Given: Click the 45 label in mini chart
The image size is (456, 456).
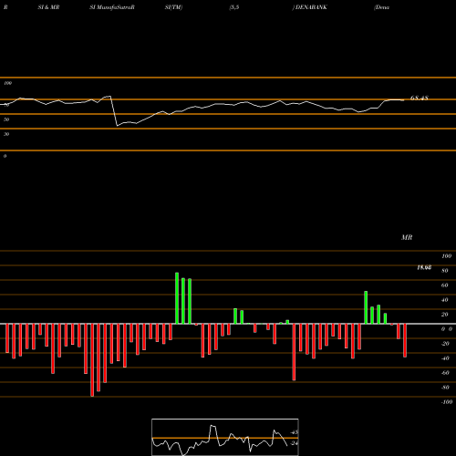Looking at the screenshot, I should coord(295,432).
